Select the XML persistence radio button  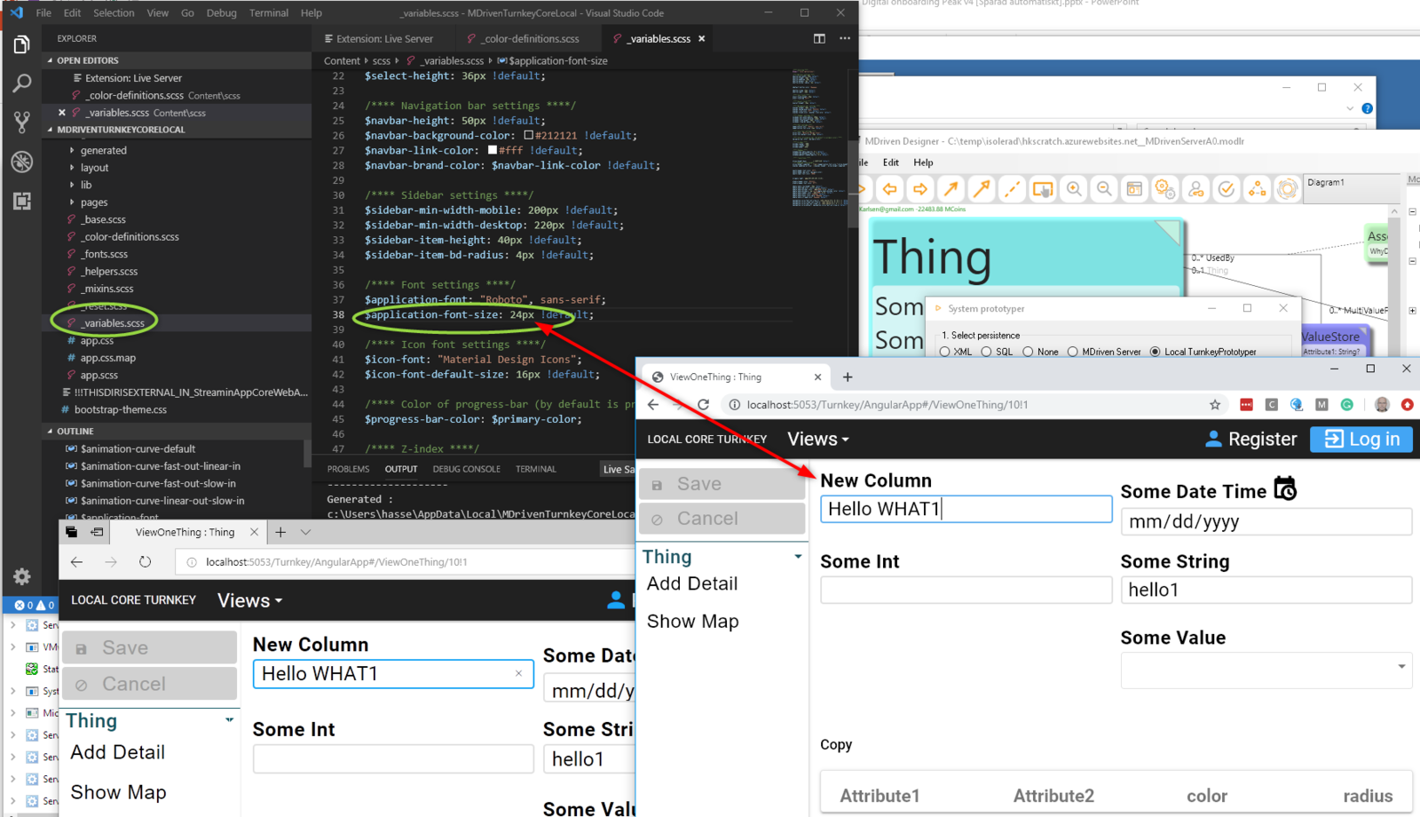click(944, 352)
